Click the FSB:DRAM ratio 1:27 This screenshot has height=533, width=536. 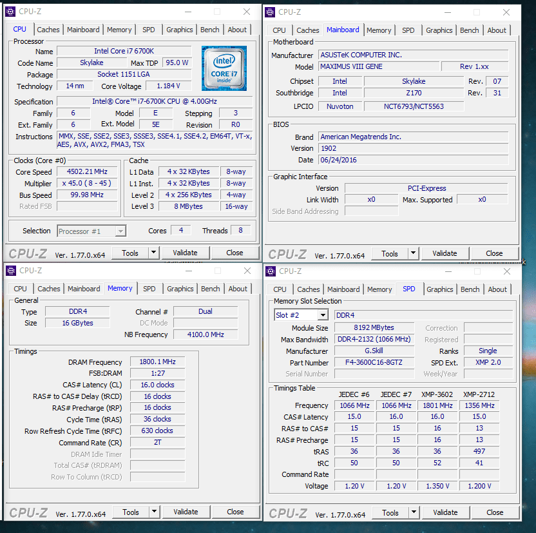(x=158, y=373)
